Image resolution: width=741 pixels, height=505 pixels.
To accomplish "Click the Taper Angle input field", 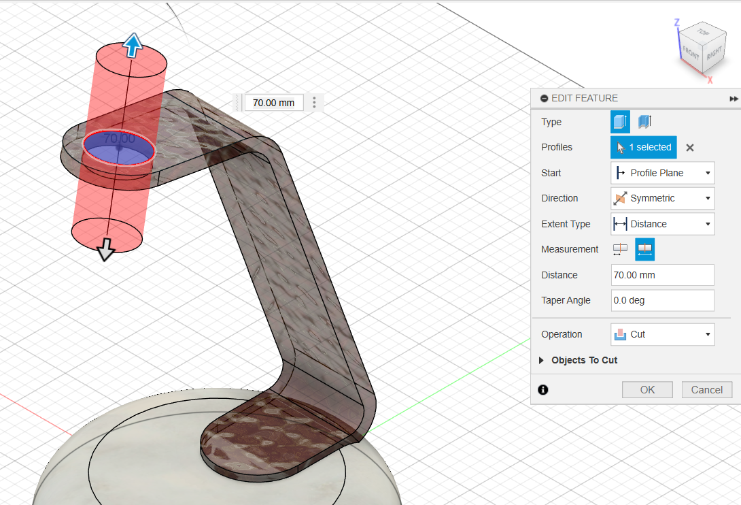I will click(663, 301).
